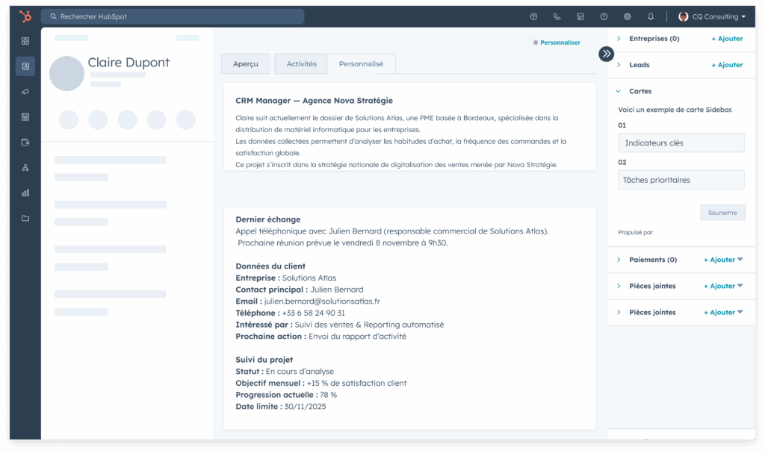Switch to the Personnalisé tab
The image size is (765, 453).
pos(361,64)
